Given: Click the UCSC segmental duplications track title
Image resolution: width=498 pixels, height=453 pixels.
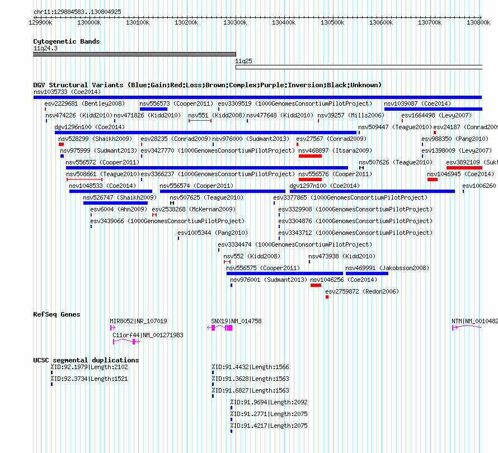Looking at the screenshot, I should 86,360.
